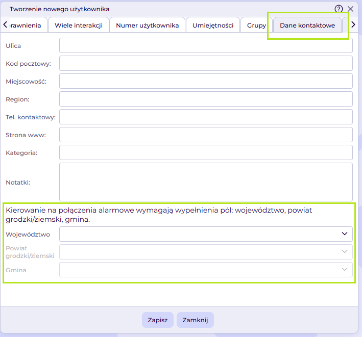Save the user with Zapisz
The height and width of the screenshot is (337, 362).
(158, 320)
